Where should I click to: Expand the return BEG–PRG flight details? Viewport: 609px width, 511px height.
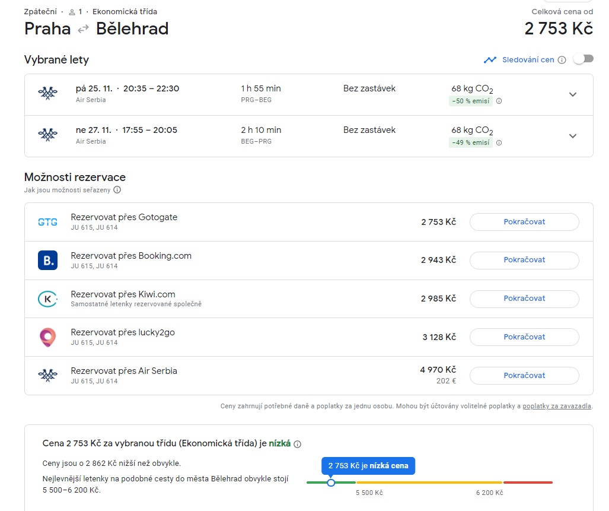tap(572, 136)
